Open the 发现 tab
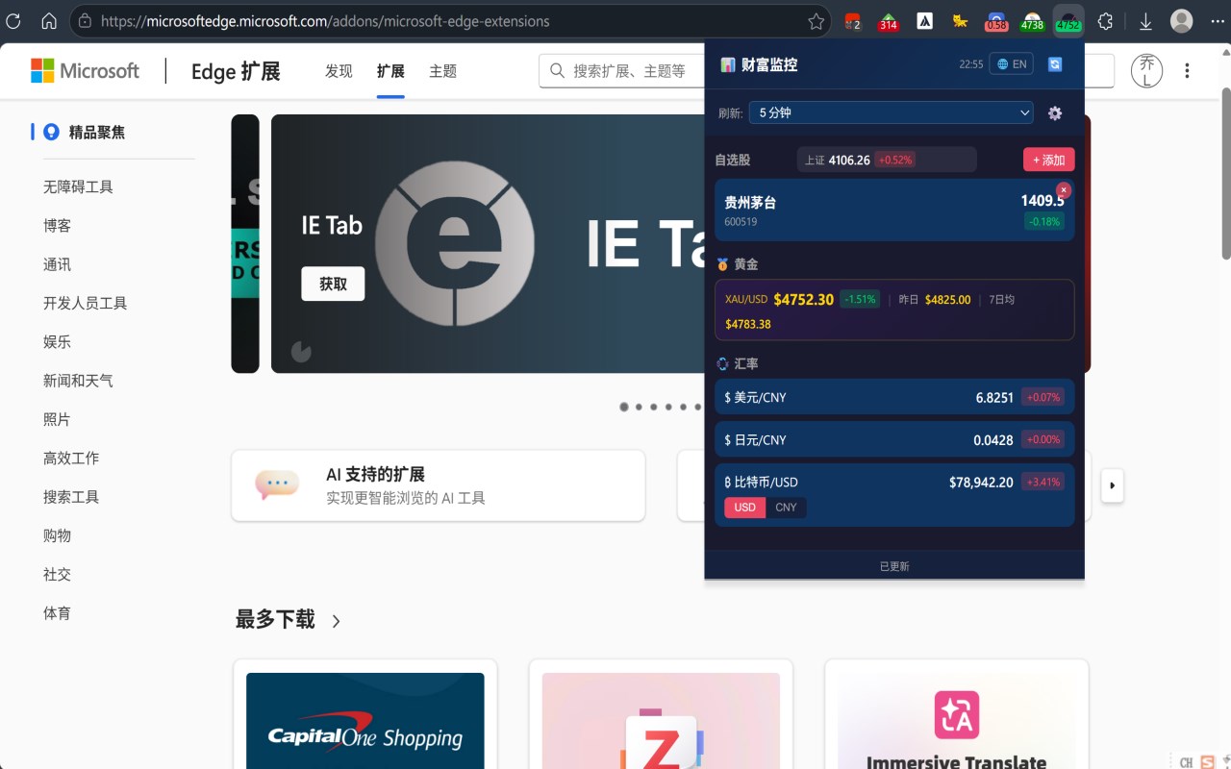 (x=339, y=71)
